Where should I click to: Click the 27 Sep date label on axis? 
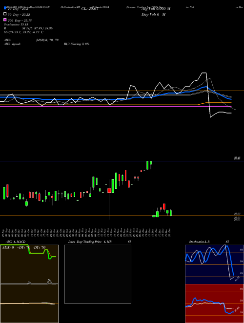(x=4, y=232)
